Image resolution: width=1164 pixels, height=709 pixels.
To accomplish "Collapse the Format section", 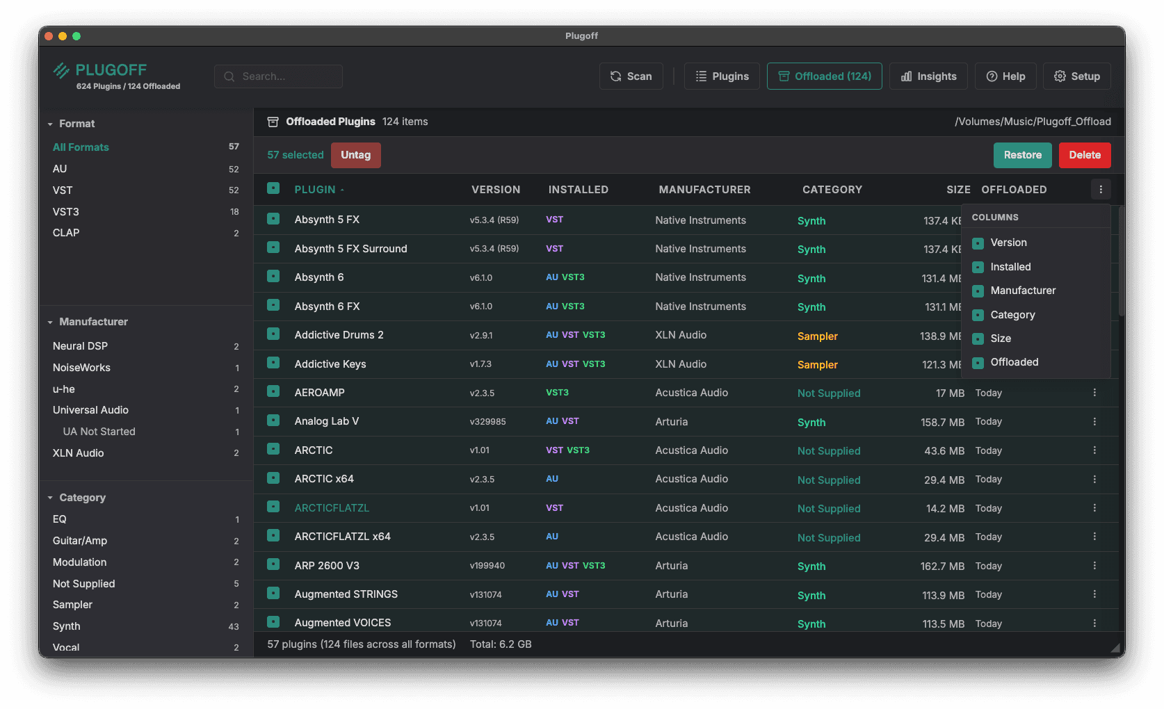I will pos(50,124).
